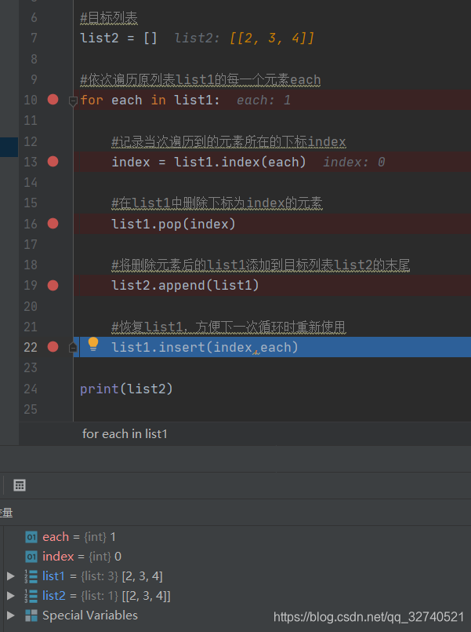
Task: Click the yellow intention lightbulb icon
Action: [x=93, y=344]
